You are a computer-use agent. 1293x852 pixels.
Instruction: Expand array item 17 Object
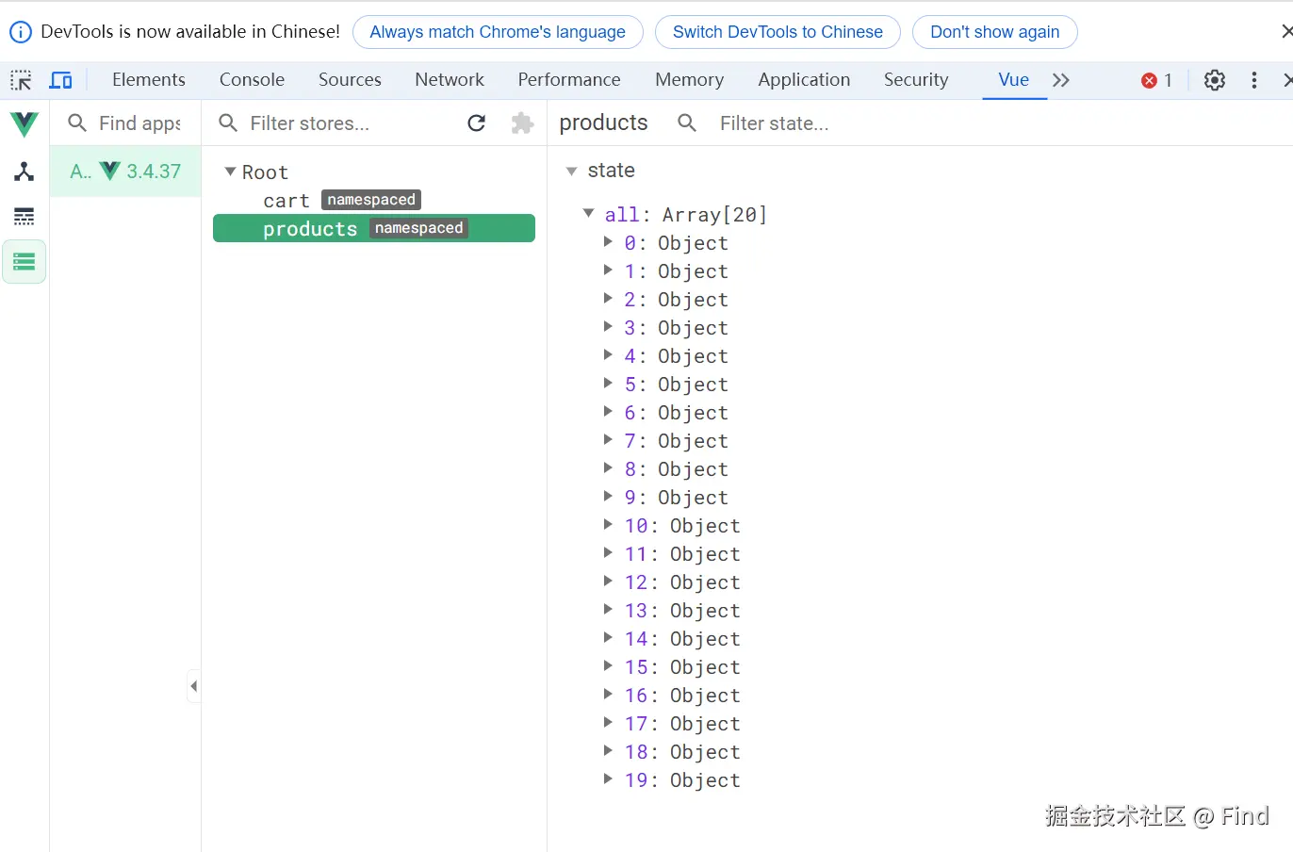pos(608,723)
